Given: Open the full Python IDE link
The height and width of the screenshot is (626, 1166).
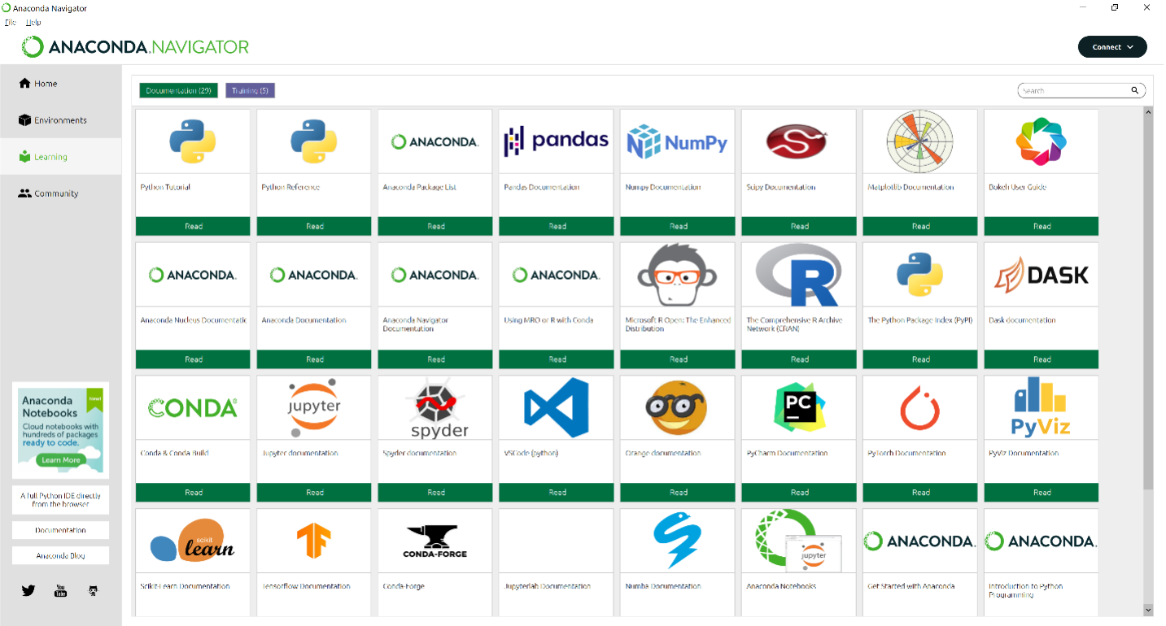Looking at the screenshot, I should point(60,500).
